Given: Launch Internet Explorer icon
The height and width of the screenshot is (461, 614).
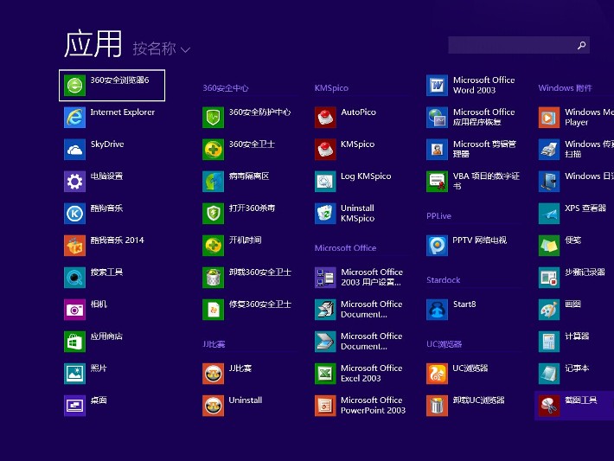Looking at the screenshot, I should 74,117.
